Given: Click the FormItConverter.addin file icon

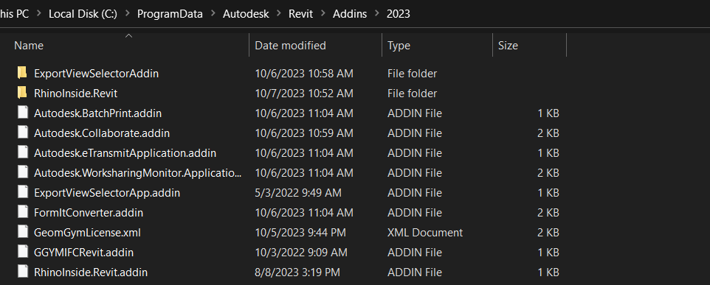Looking at the screenshot, I should coord(23,212).
